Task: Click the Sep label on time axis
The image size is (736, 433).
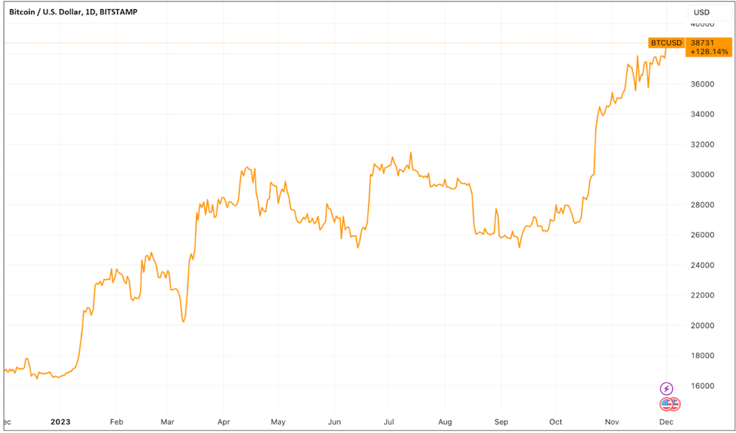Action: click(x=501, y=422)
